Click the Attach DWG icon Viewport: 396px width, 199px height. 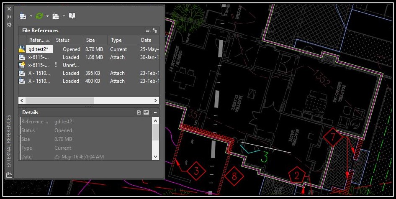click(x=23, y=16)
